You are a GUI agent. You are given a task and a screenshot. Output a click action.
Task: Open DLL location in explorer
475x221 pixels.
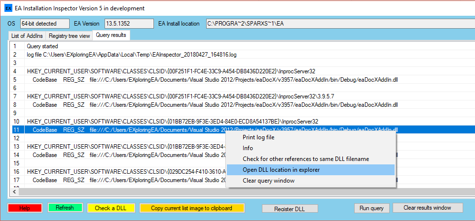pos(281,170)
